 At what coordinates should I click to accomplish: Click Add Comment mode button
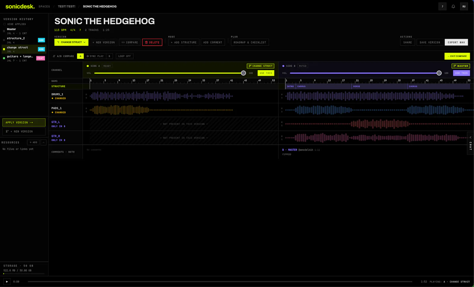tap(213, 42)
